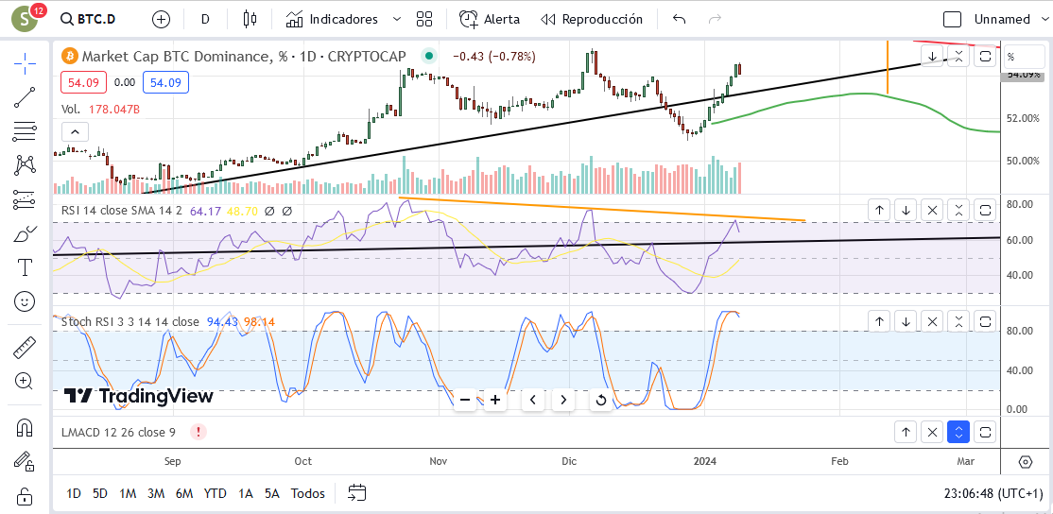The width and height of the screenshot is (1053, 514).
Task: Redo the chart action
Action: 715,20
